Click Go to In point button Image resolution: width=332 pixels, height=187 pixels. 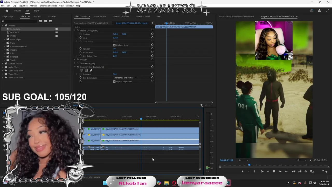click(262, 171)
